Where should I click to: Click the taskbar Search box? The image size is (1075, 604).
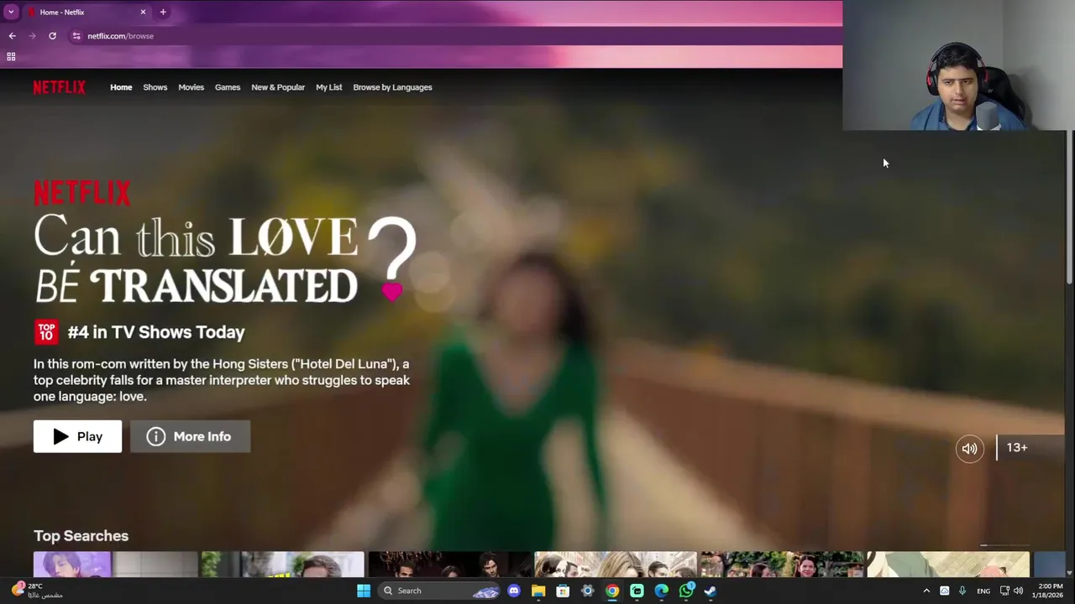pyautogui.click(x=442, y=591)
